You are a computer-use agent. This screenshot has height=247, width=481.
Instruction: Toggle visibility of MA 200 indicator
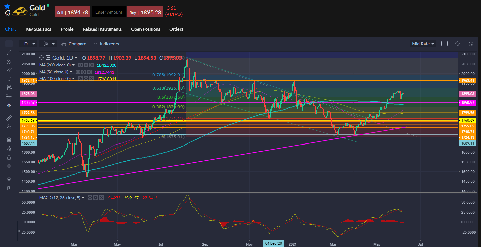(x=80, y=65)
